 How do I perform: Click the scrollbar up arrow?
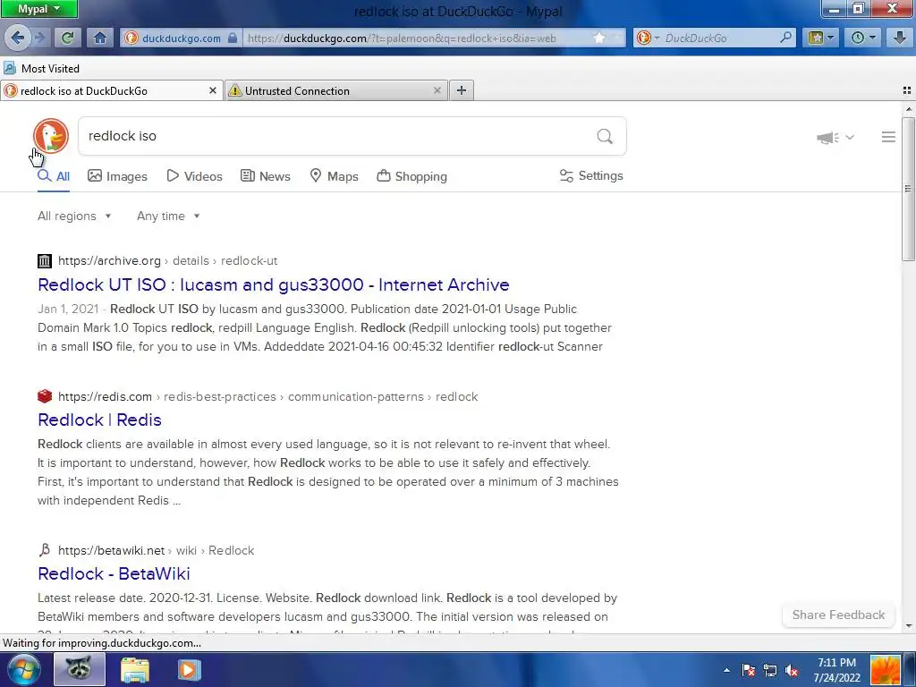pyautogui.click(x=908, y=109)
